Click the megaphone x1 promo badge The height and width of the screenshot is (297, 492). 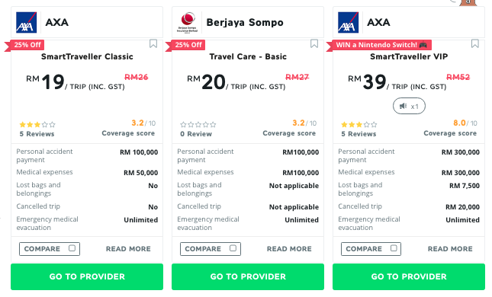click(409, 106)
